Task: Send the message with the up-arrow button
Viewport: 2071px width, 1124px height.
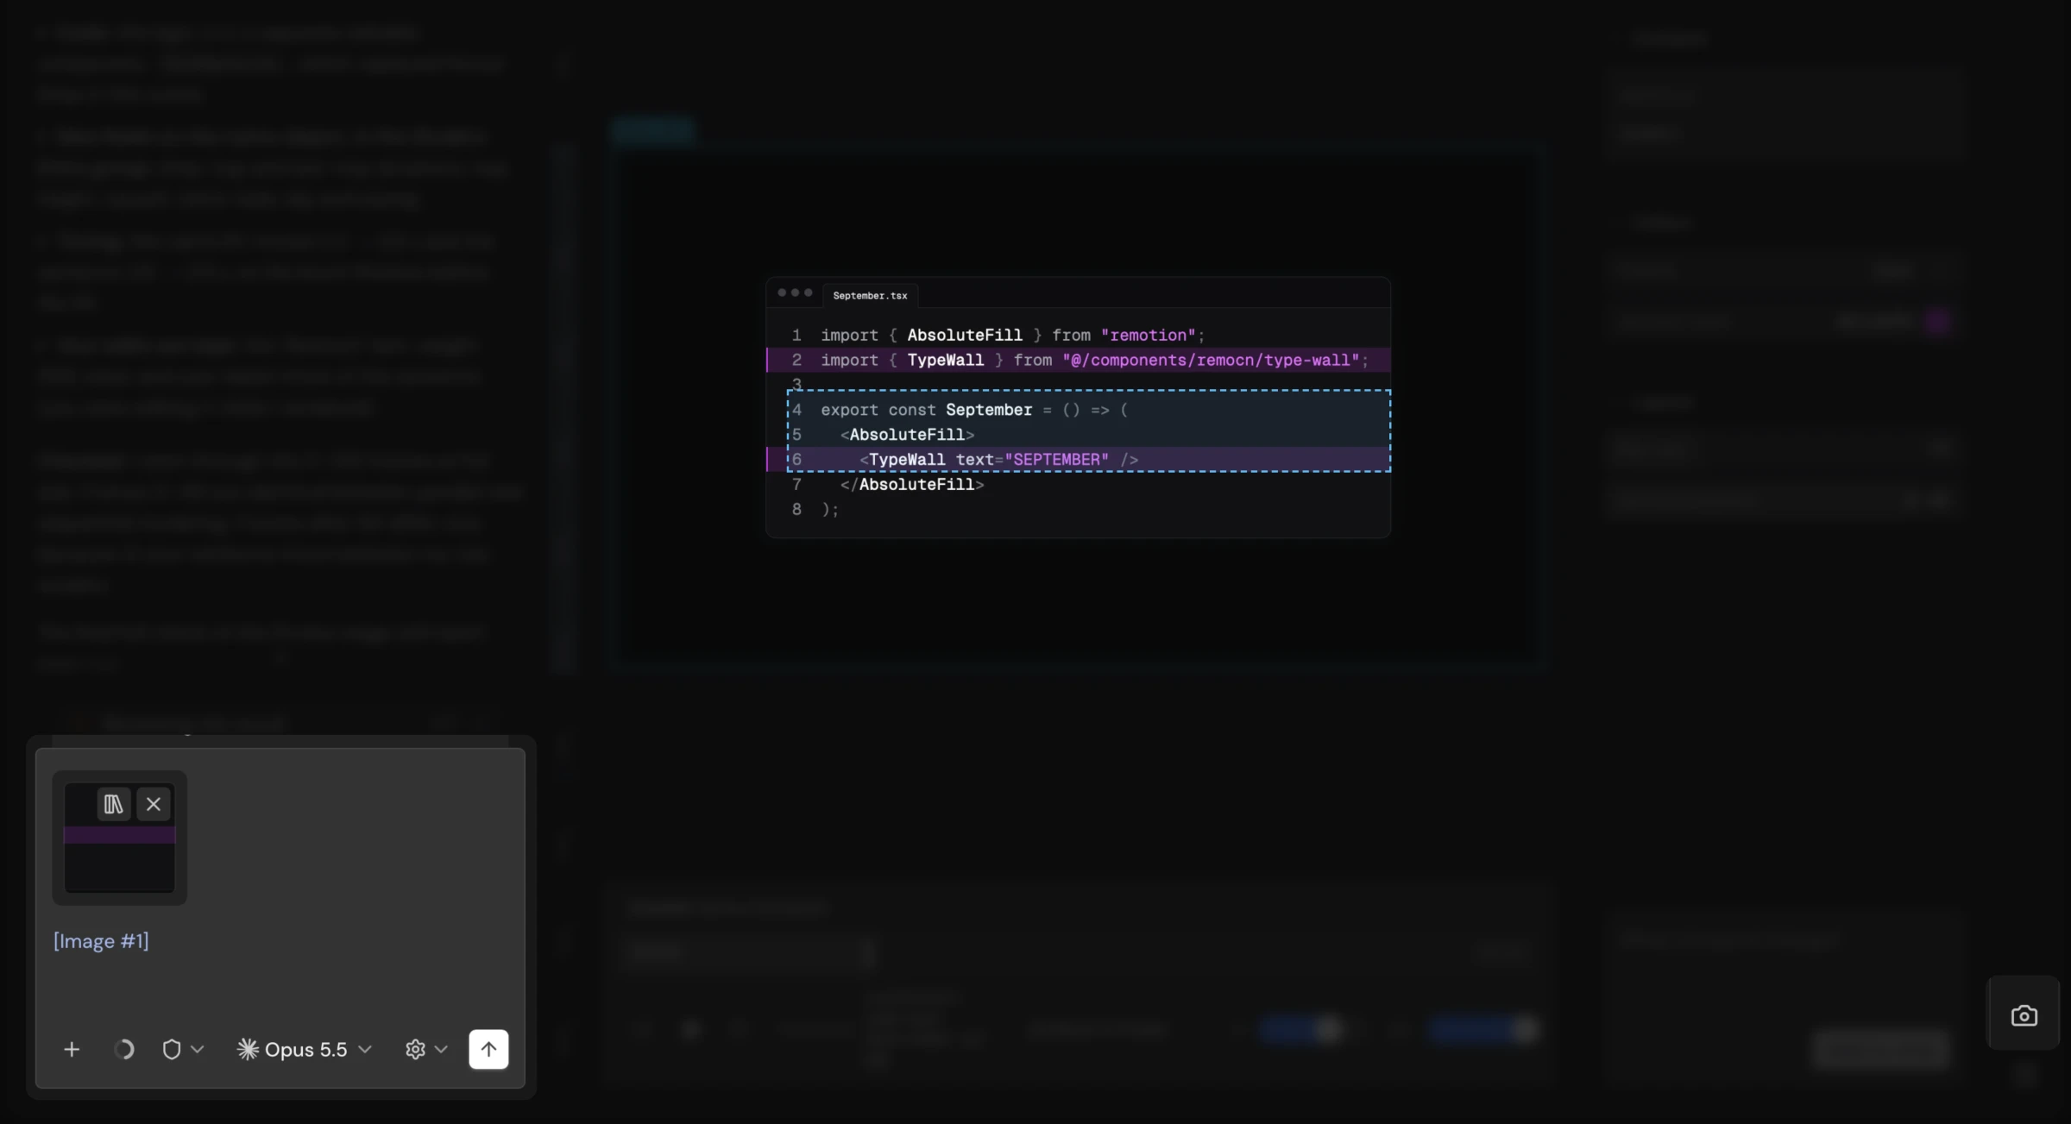Action: click(x=488, y=1049)
